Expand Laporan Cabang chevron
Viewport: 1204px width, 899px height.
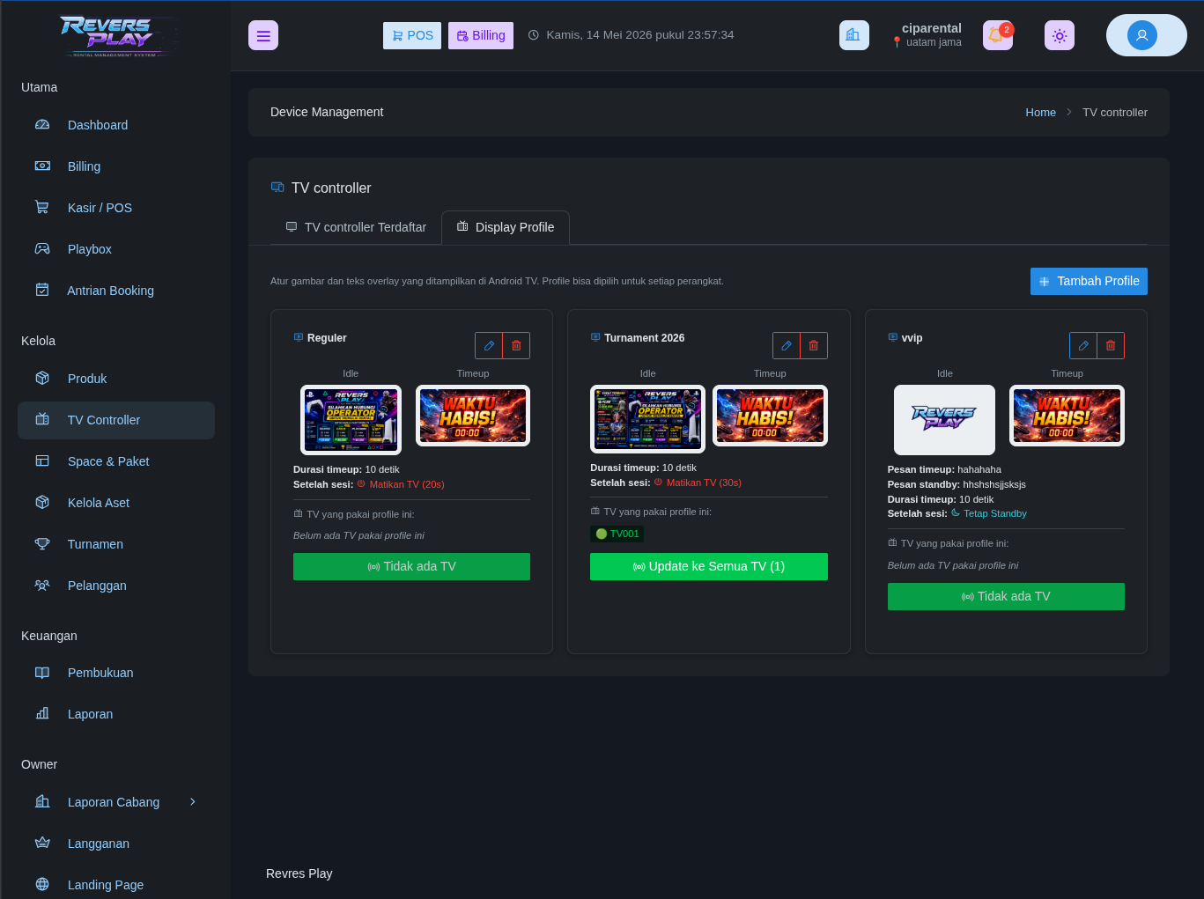[x=193, y=801]
